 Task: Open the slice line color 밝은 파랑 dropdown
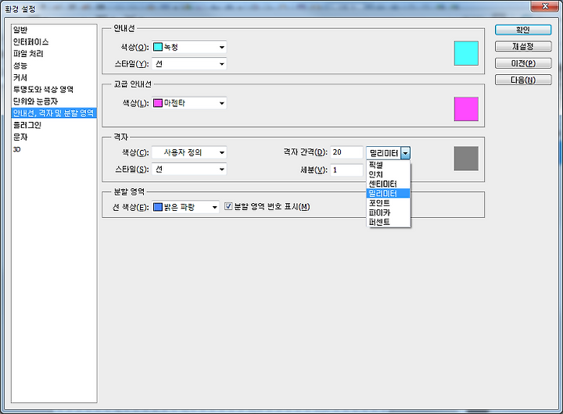pos(185,207)
